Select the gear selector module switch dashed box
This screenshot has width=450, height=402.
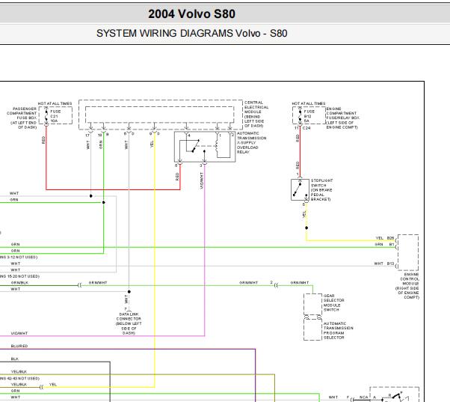click(312, 304)
